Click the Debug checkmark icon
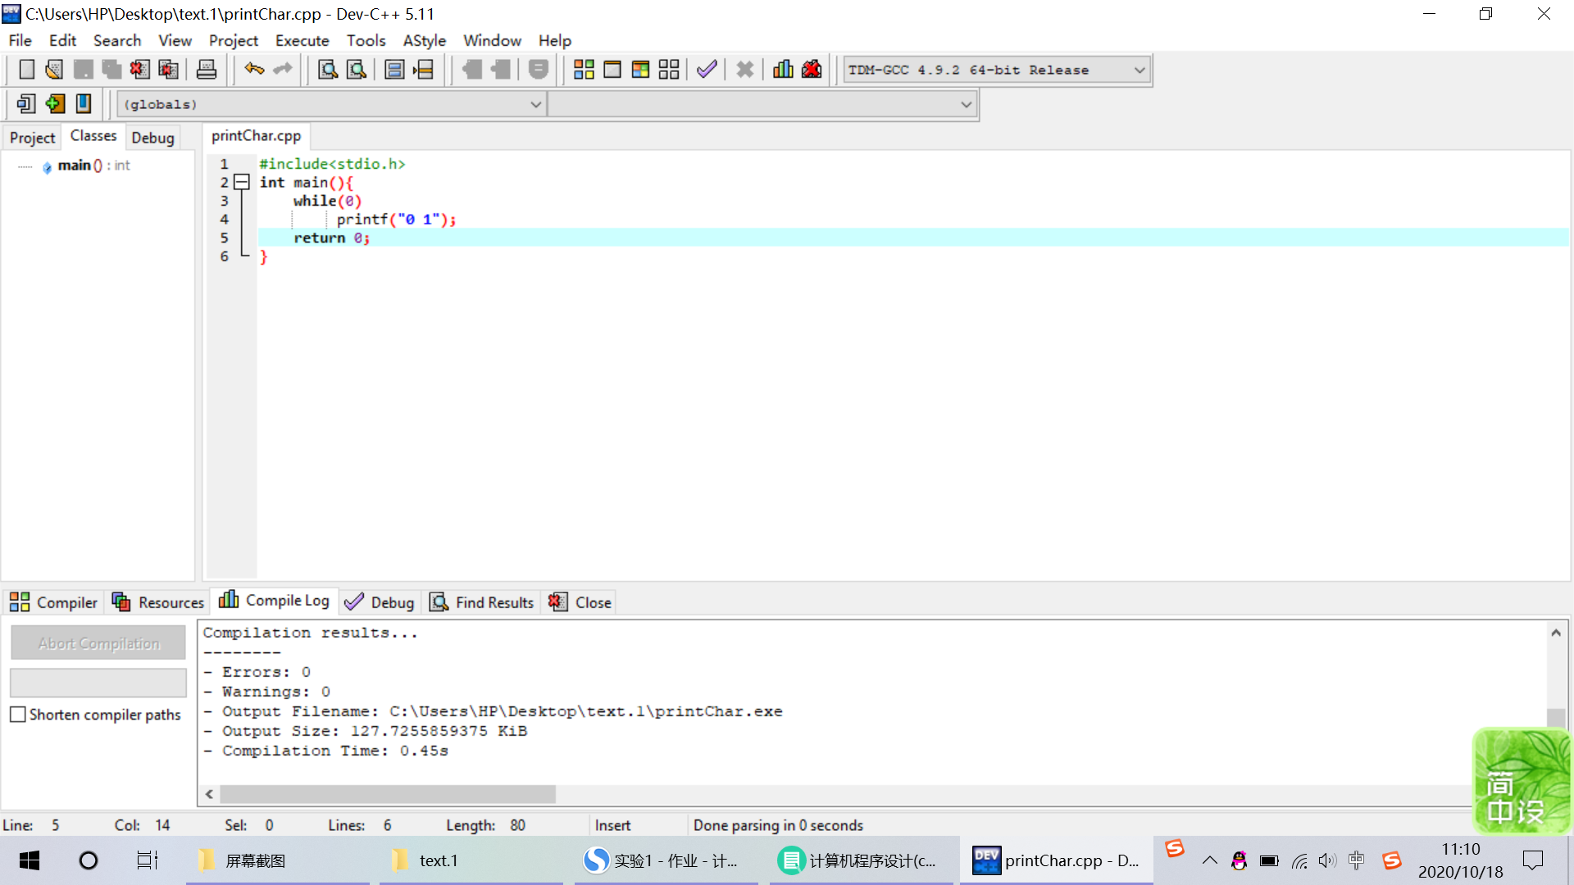The height and width of the screenshot is (885, 1574). [x=707, y=70]
